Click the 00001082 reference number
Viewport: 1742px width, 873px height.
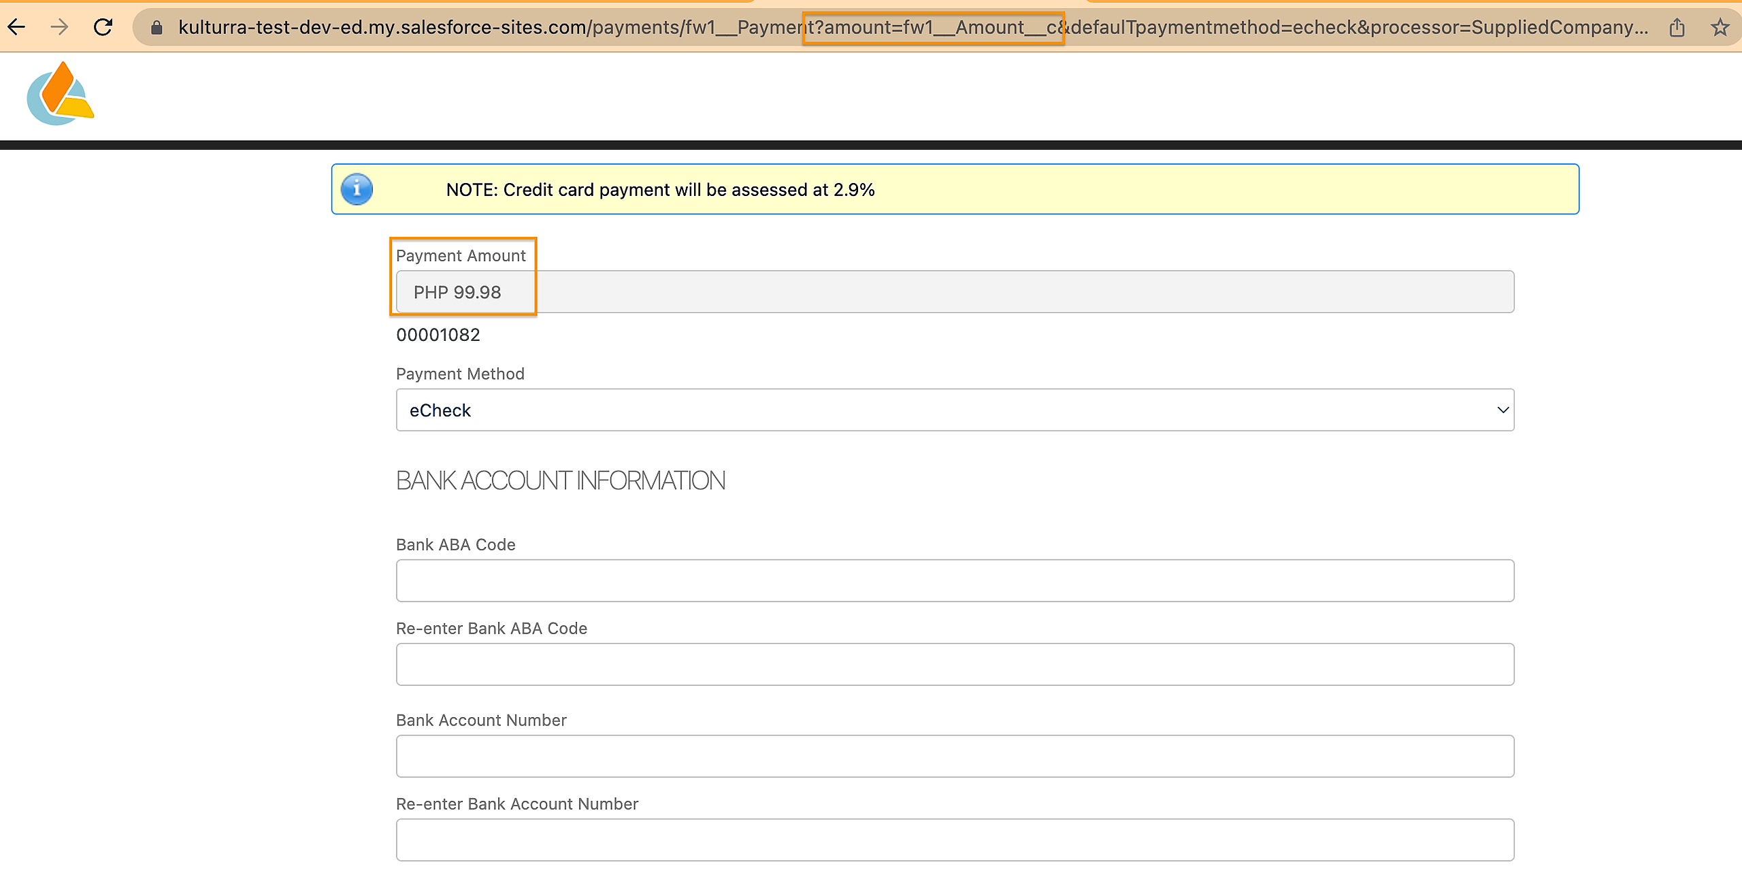[438, 335]
